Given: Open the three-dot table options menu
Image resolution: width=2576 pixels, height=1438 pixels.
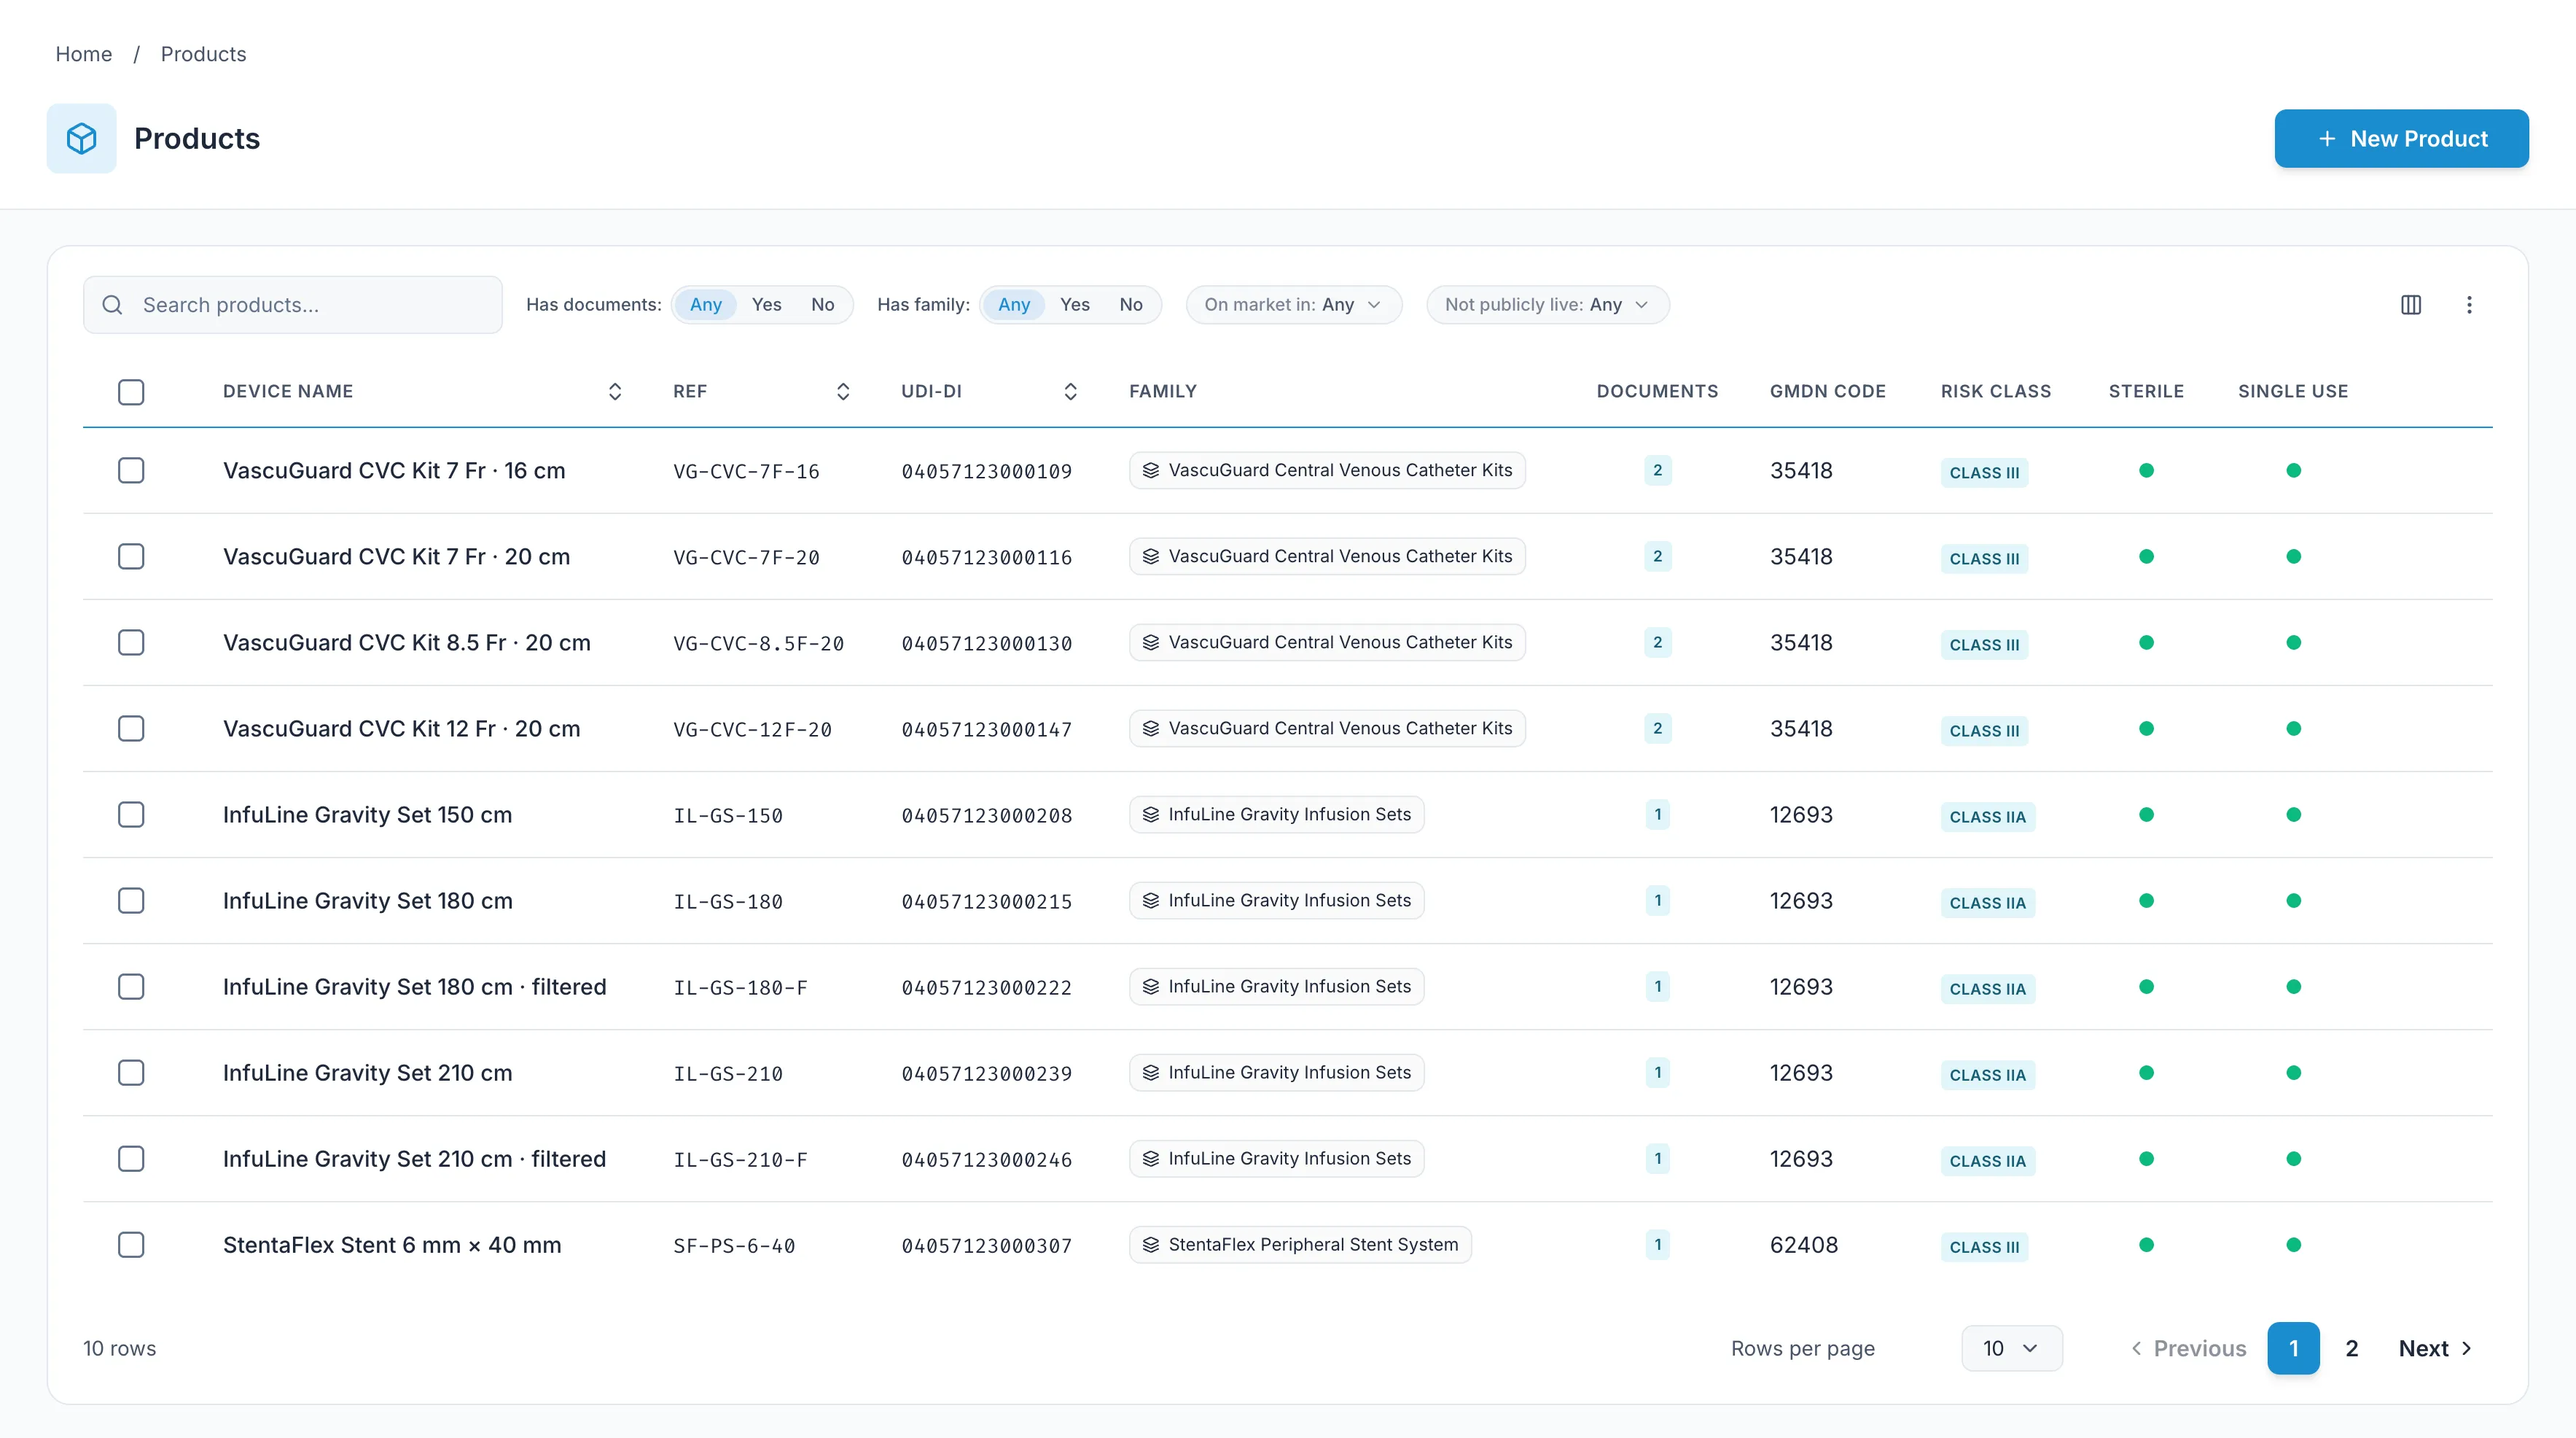Looking at the screenshot, I should tap(2468, 304).
